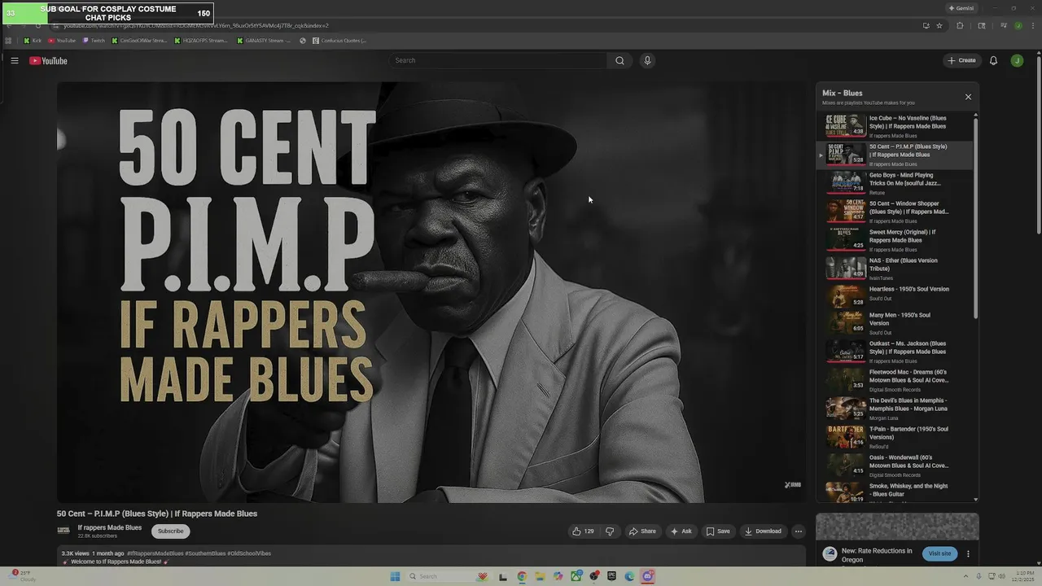The height and width of the screenshot is (586, 1042).
Task: Play Outkast – Ms. Jackson playlist item
Action: [x=895, y=352]
